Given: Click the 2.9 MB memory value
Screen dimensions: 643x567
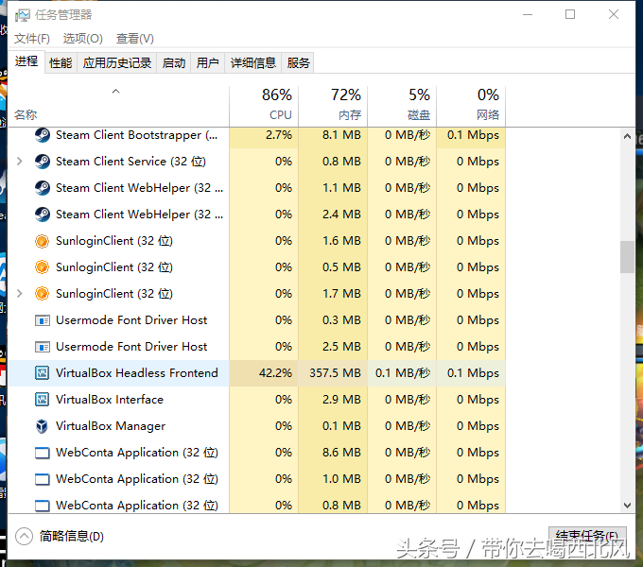Looking at the screenshot, I should [x=341, y=400].
